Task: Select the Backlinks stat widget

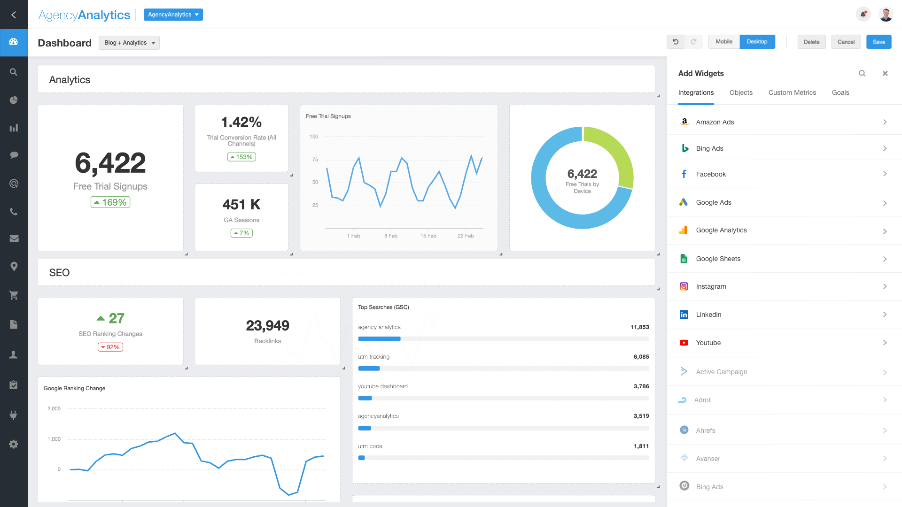Action: pos(267,331)
